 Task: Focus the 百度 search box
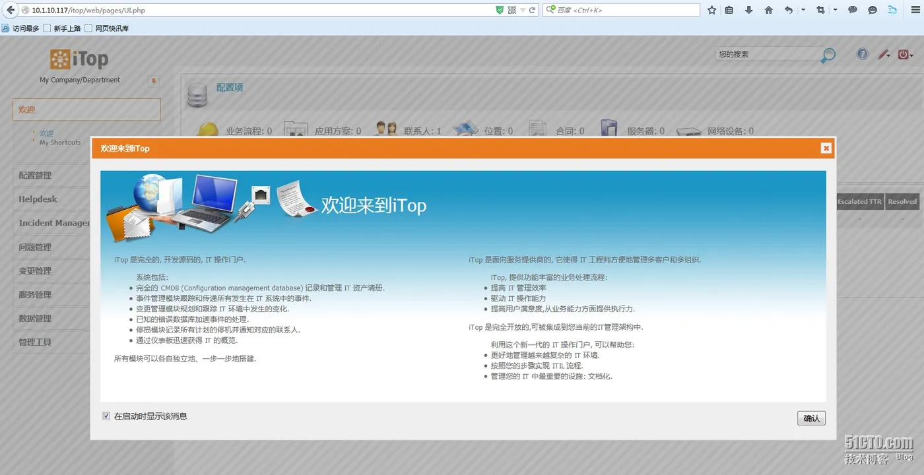tap(621, 10)
